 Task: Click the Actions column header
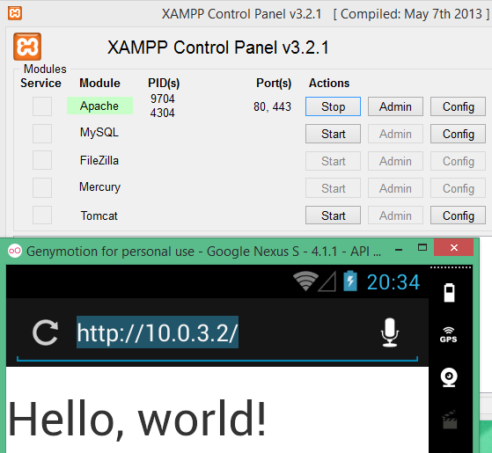[x=329, y=83]
